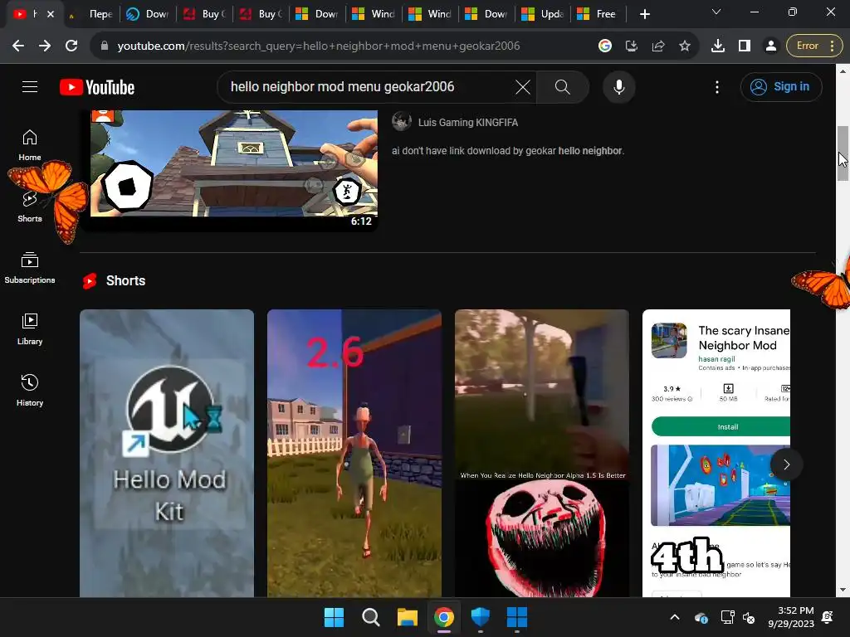Switch to the first Dow tab with blue icon
The width and height of the screenshot is (850, 637).
pyautogui.click(x=148, y=14)
